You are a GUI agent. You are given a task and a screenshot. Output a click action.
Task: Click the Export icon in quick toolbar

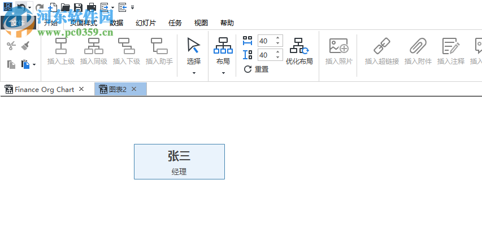(105, 7)
